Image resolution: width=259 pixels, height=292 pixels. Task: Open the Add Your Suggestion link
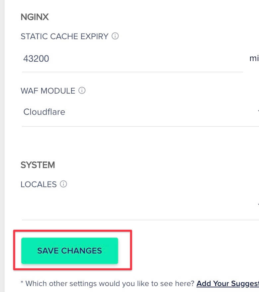click(228, 284)
